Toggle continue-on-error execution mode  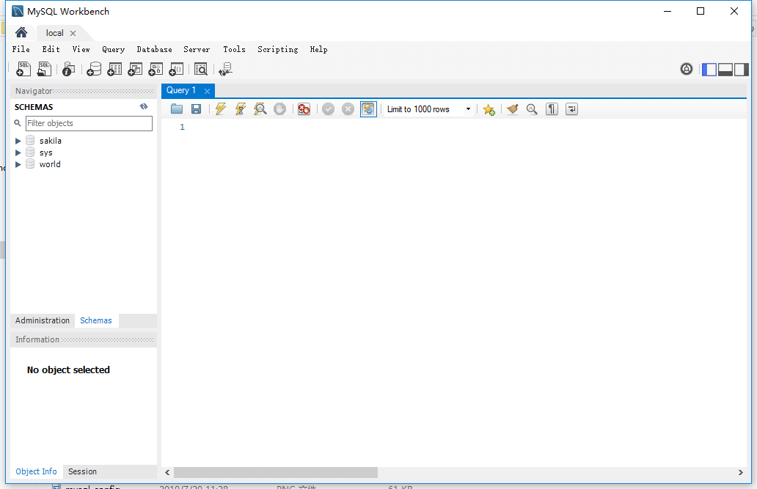pos(304,109)
